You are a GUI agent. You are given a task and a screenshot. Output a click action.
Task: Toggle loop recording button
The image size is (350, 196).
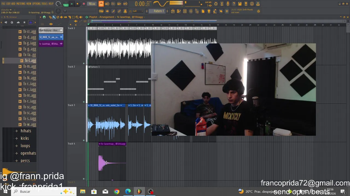pyautogui.click(x=125, y=4)
